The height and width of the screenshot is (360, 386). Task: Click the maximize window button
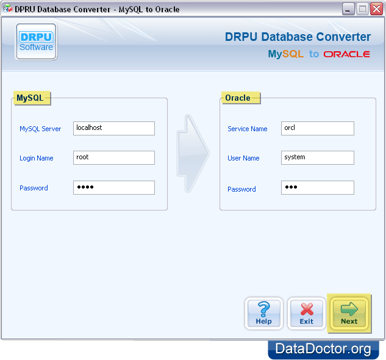pyautogui.click(x=362, y=9)
